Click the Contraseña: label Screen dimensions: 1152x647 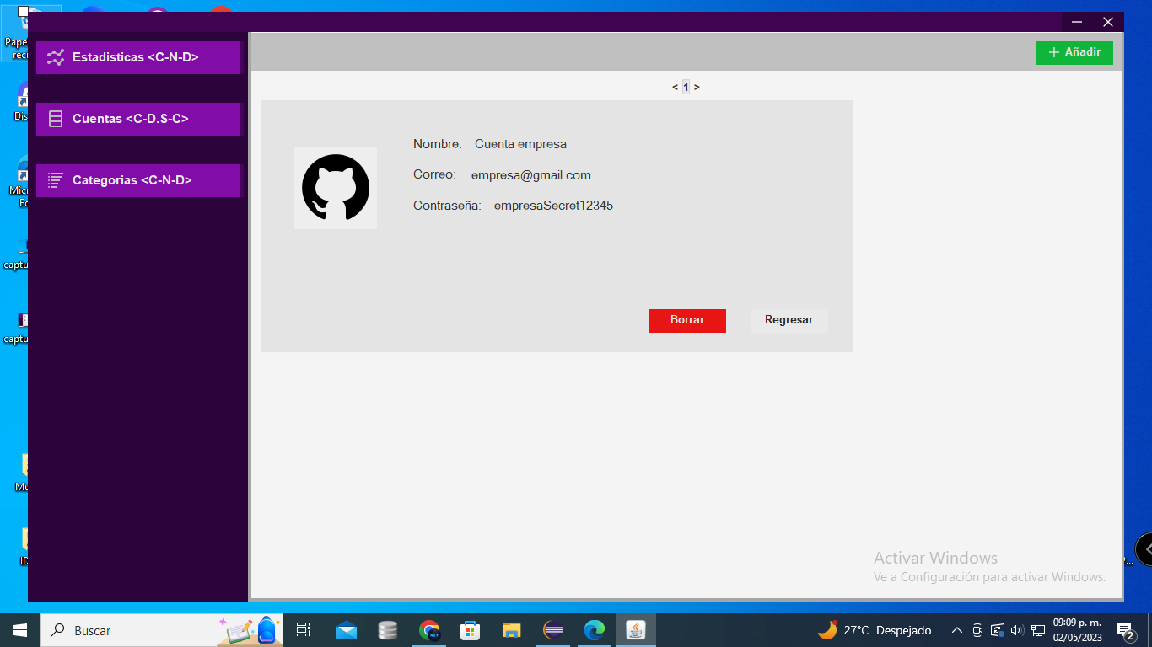tap(447, 205)
